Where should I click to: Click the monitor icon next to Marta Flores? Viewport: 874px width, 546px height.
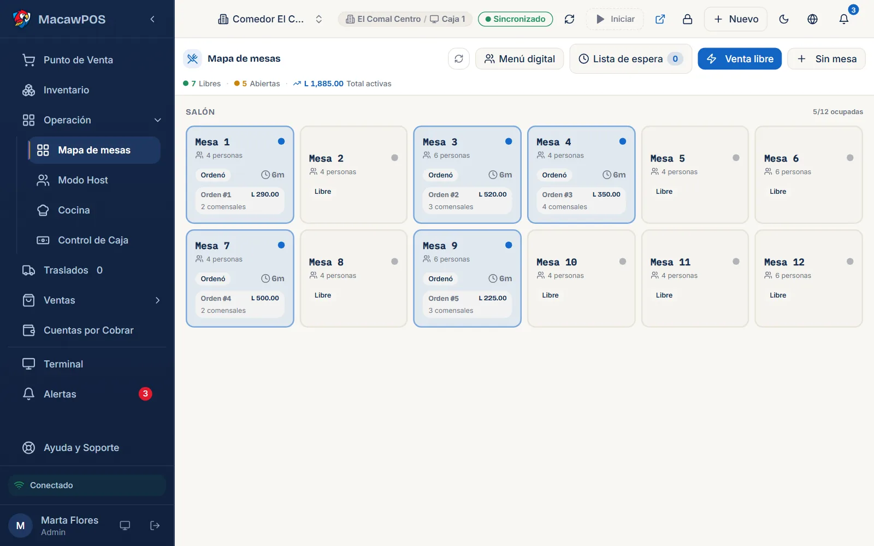[x=125, y=525]
